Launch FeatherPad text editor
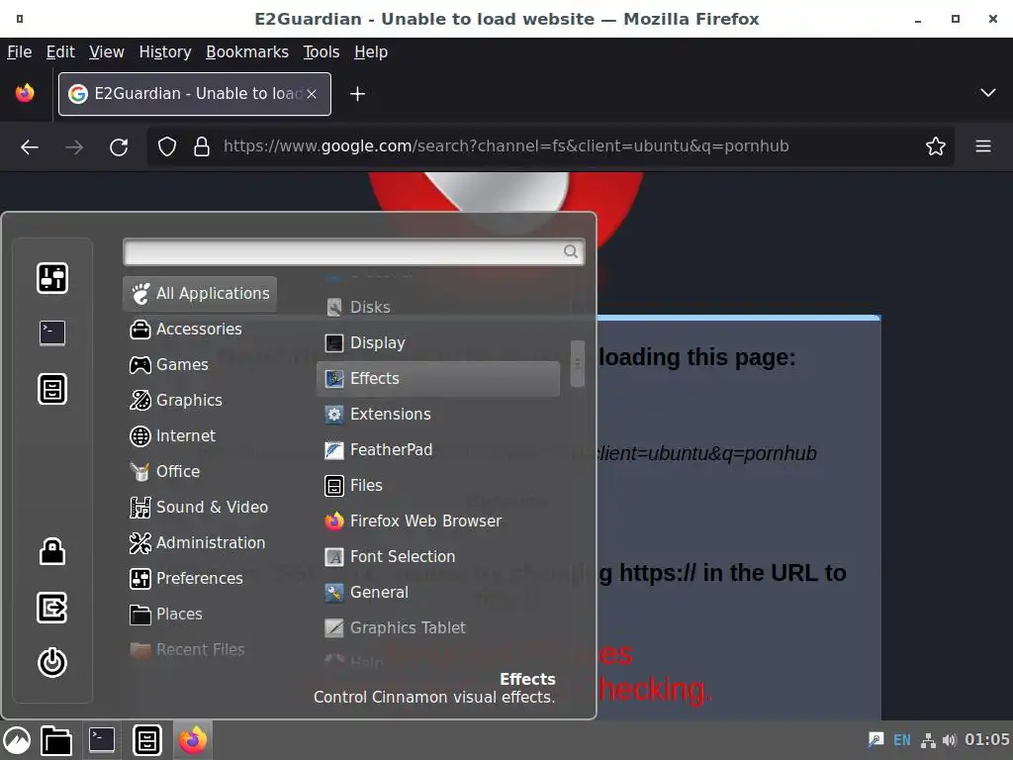This screenshot has width=1013, height=760. coord(438,449)
